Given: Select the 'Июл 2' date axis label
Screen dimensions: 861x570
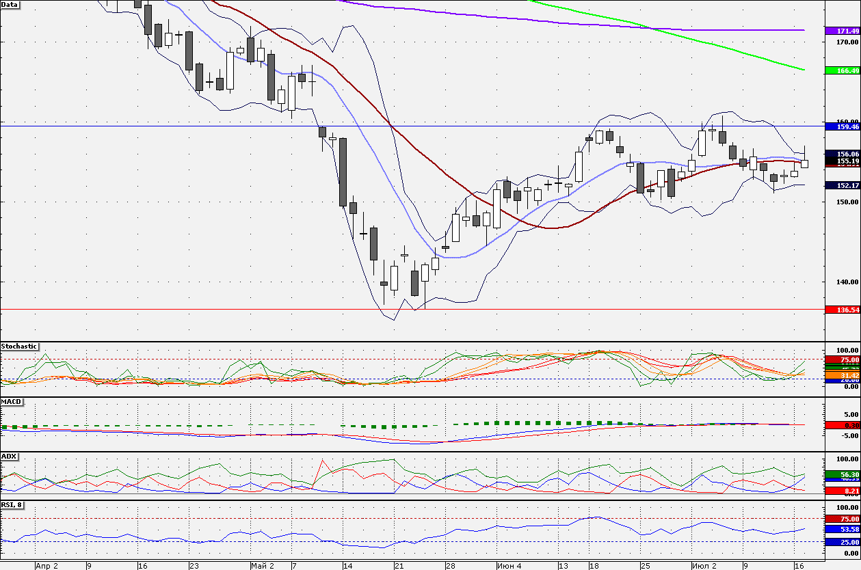Looking at the screenshot, I should click(x=704, y=566).
